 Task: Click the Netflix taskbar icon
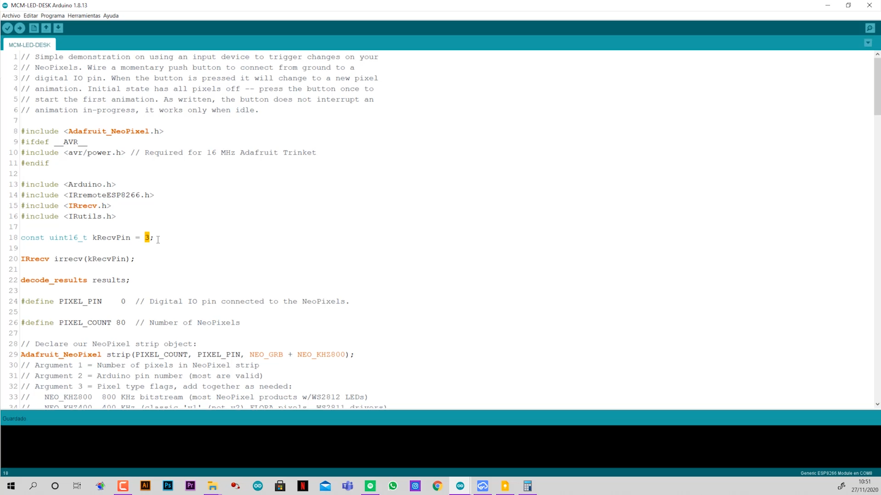[x=304, y=487]
